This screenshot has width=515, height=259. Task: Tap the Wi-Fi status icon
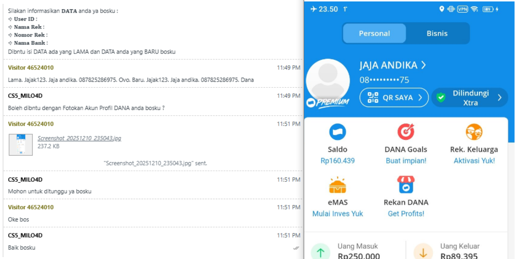(474, 9)
